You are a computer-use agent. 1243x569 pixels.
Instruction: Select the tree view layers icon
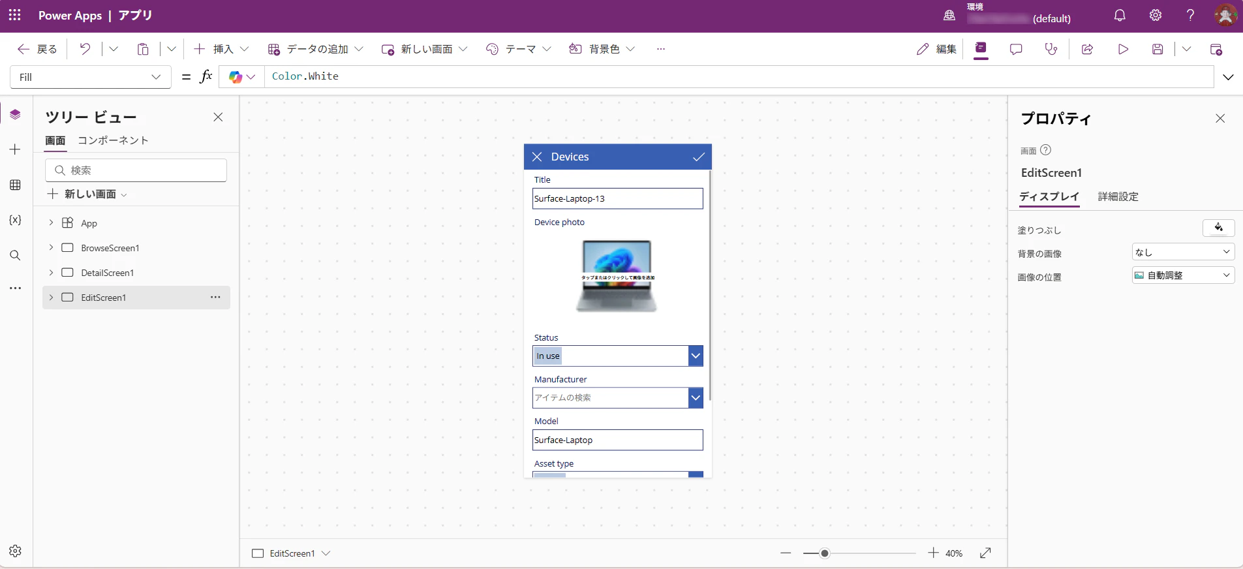click(16, 115)
